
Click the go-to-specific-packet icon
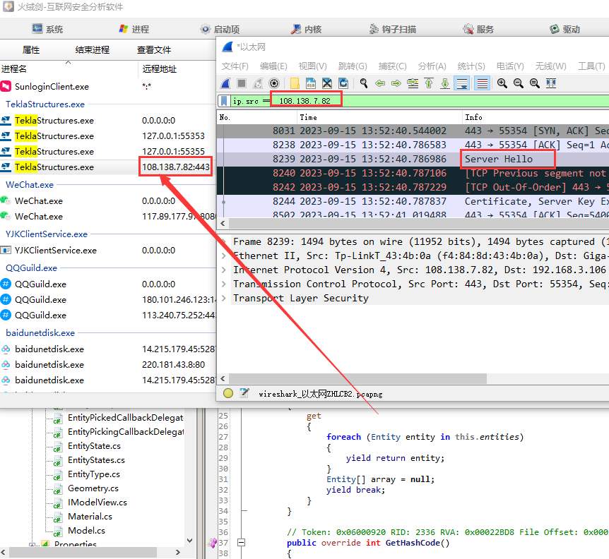413,83
